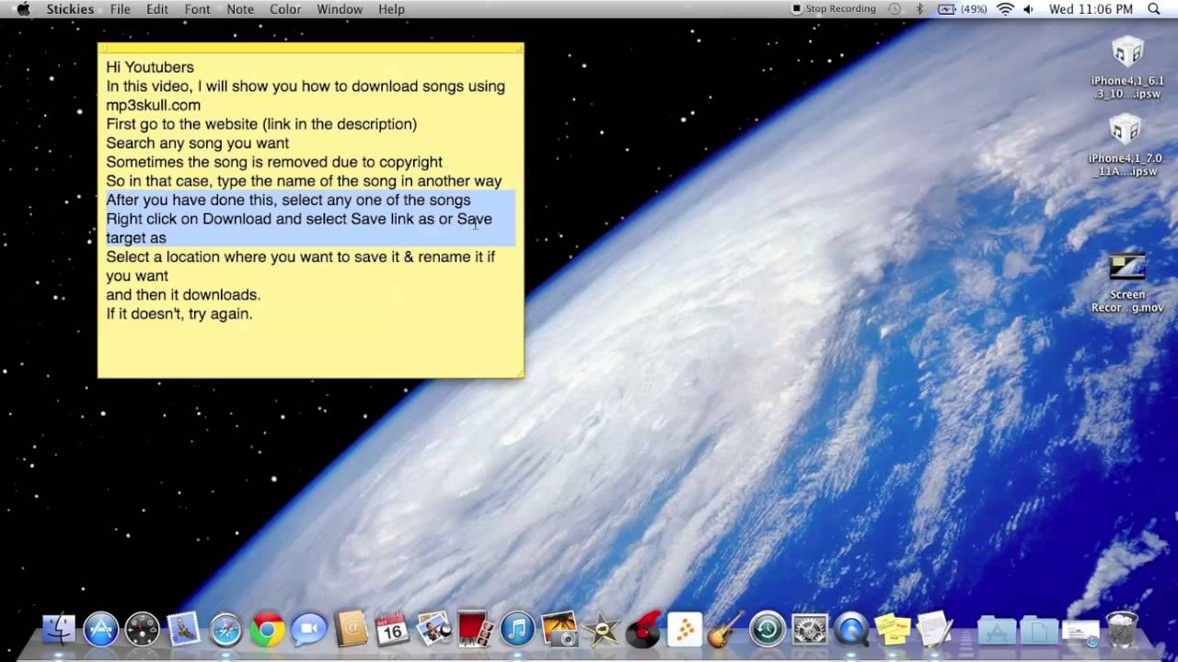
Task: Select the iPhone4,1_7.0 ipsw desktop file
Action: click(1127, 145)
